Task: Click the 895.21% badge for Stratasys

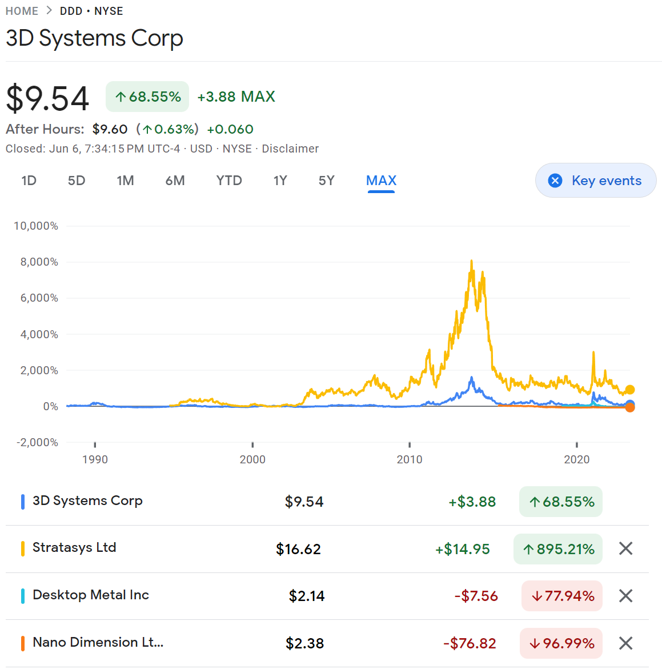Action: (558, 548)
